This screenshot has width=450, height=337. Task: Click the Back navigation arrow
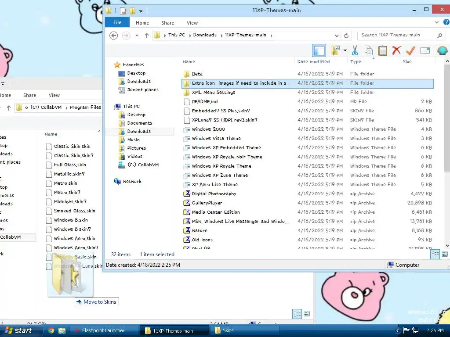coord(114,36)
